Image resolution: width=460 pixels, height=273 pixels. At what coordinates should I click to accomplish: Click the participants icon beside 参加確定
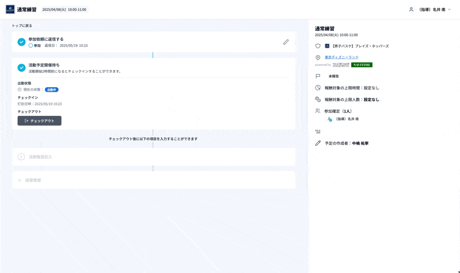pyautogui.click(x=318, y=111)
